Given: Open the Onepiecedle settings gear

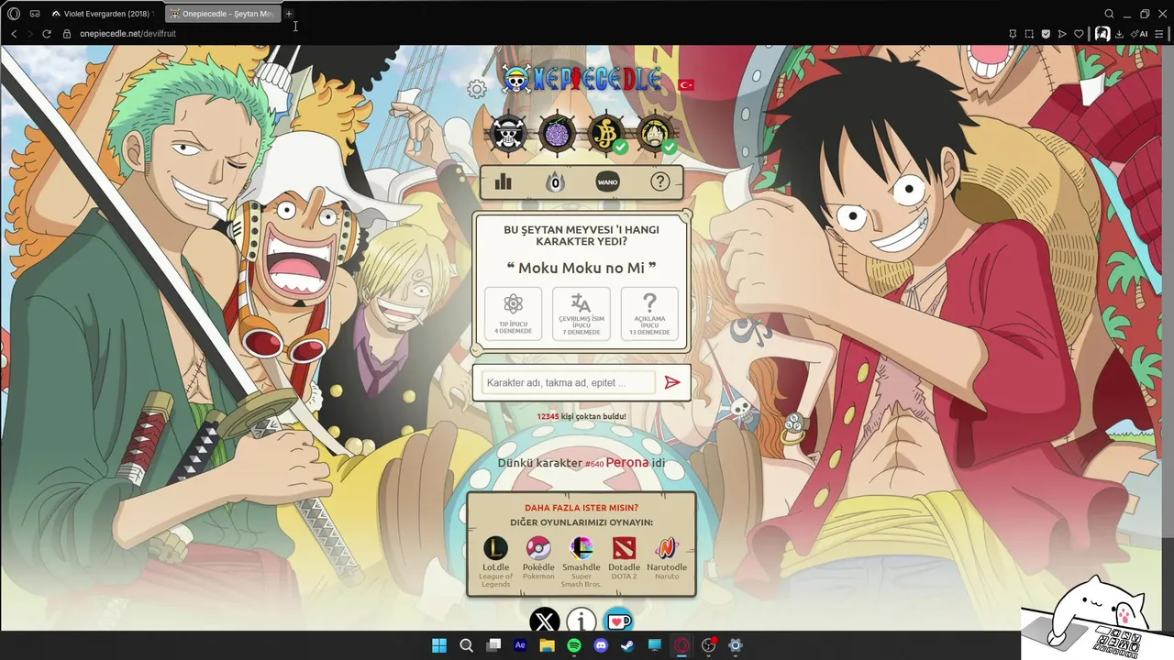Looking at the screenshot, I should coord(477,89).
